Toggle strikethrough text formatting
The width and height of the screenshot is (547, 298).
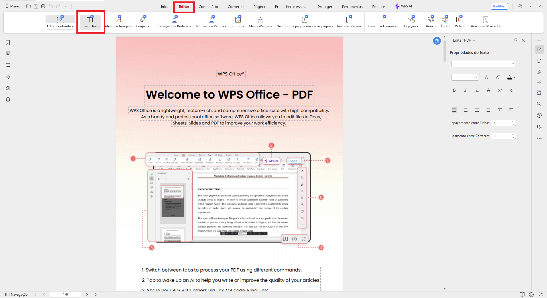click(489, 90)
